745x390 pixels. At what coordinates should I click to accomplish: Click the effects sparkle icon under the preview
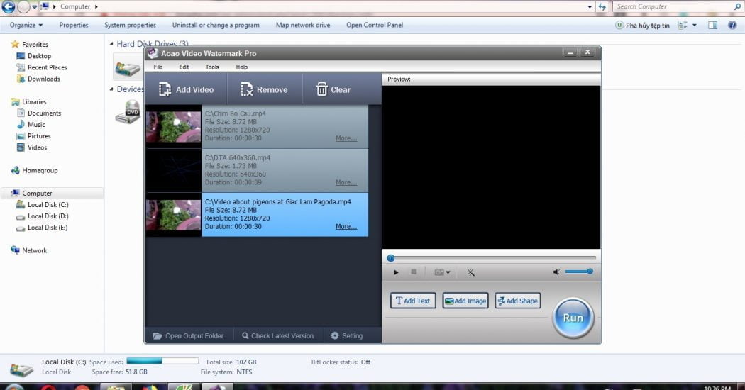470,272
